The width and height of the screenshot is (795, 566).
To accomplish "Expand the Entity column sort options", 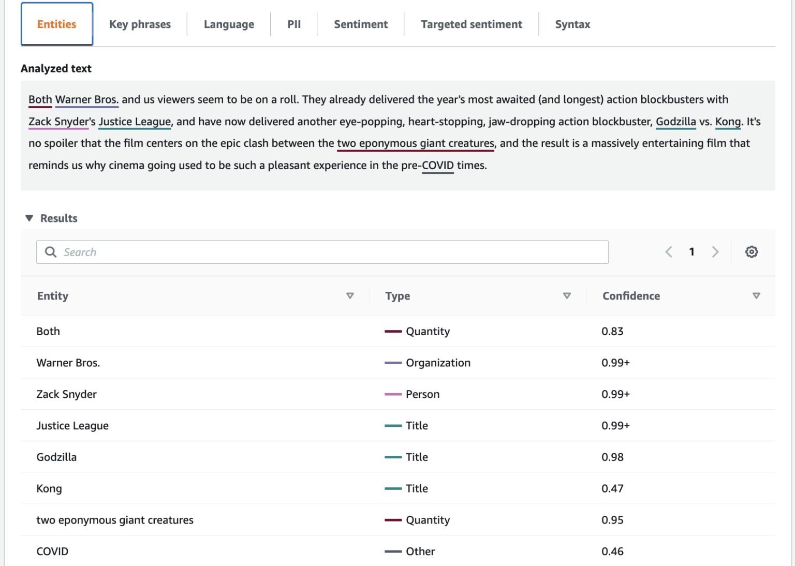I will 350,296.
